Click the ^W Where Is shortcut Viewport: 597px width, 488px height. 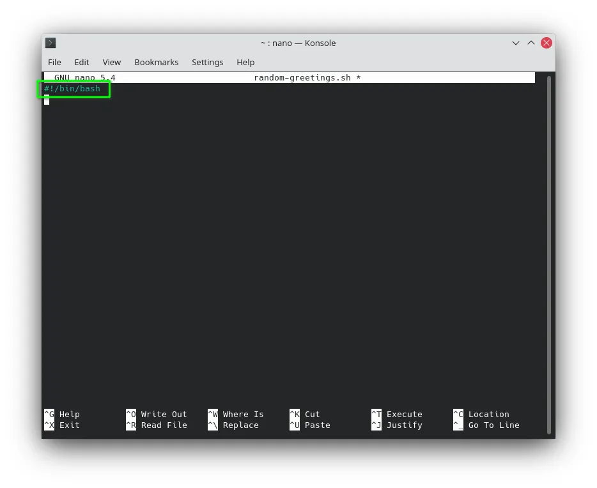pos(236,414)
